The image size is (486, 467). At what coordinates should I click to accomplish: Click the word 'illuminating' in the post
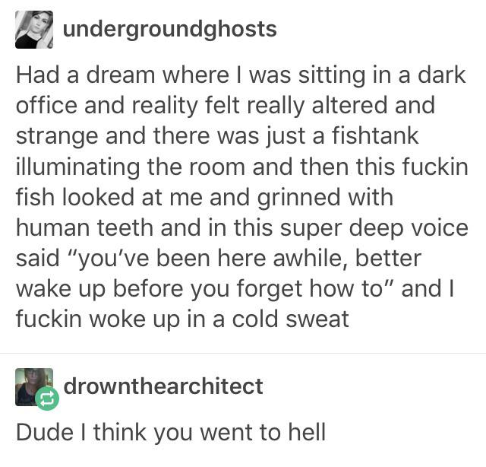click(x=77, y=167)
